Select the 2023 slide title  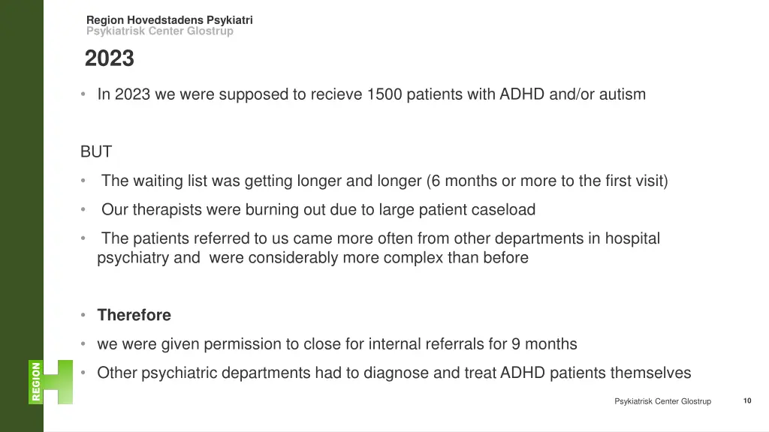click(x=110, y=58)
